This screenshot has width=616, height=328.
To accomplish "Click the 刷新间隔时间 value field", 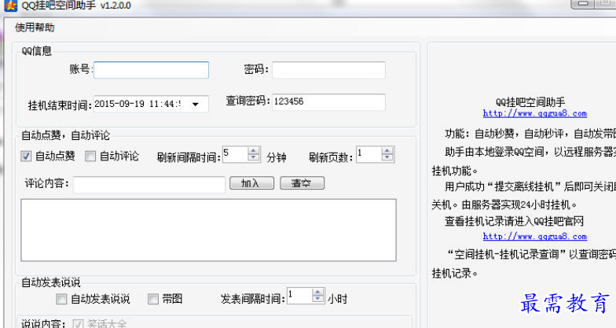I will click(236, 154).
